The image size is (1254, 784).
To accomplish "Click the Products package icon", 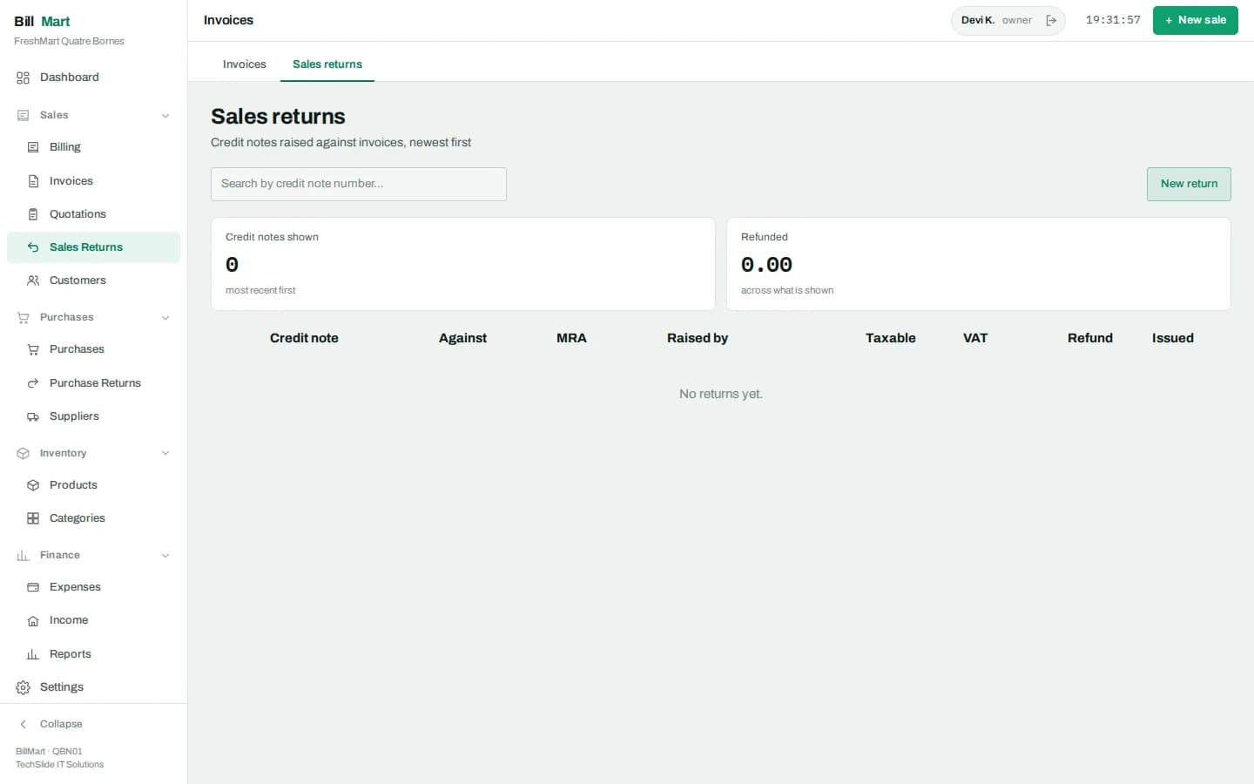I will coord(33,485).
